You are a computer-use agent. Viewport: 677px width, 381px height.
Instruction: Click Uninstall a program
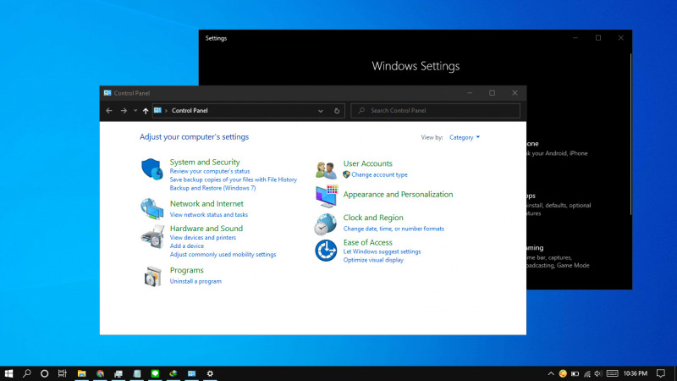pyautogui.click(x=195, y=281)
